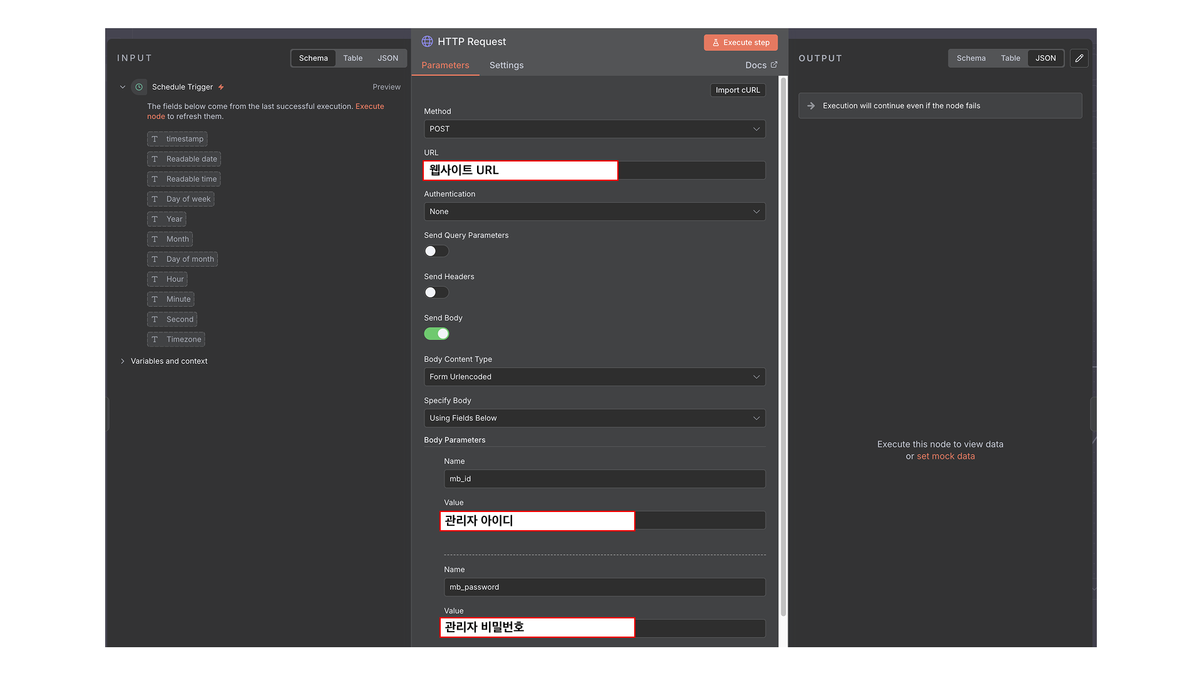
Task: Click the Schedule Trigger clock icon
Action: [x=139, y=87]
